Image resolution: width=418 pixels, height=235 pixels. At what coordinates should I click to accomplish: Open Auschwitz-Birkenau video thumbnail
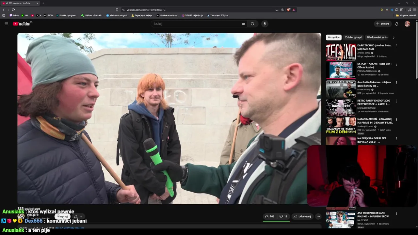(x=341, y=89)
